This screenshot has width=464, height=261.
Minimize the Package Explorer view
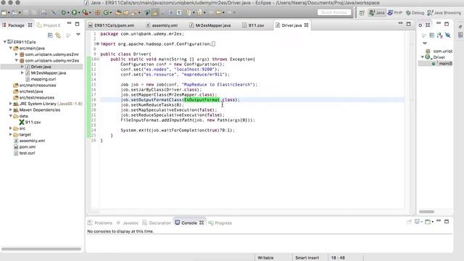(x=69, y=22)
